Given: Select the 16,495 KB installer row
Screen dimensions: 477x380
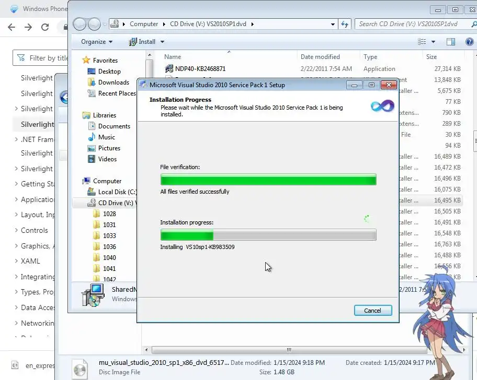Looking at the screenshot, I should 430,200.
